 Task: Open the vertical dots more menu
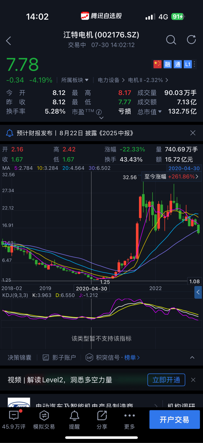195,64
